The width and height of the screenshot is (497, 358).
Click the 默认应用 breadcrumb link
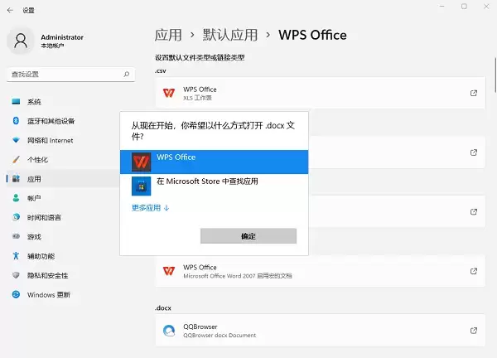click(x=230, y=35)
